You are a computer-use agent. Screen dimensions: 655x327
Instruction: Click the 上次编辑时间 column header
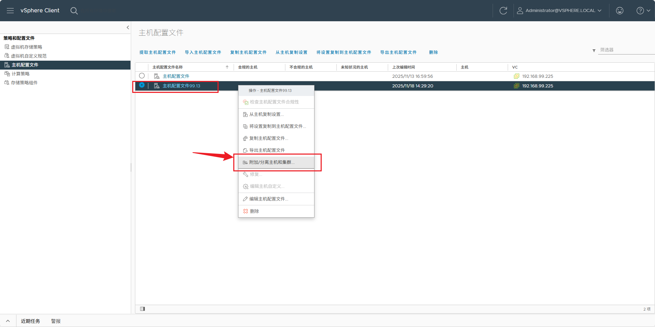(404, 67)
